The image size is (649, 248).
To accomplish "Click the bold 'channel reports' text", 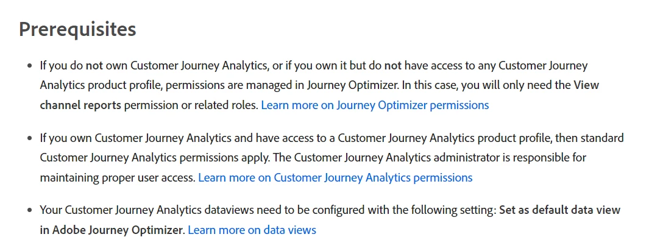I will 80,105.
